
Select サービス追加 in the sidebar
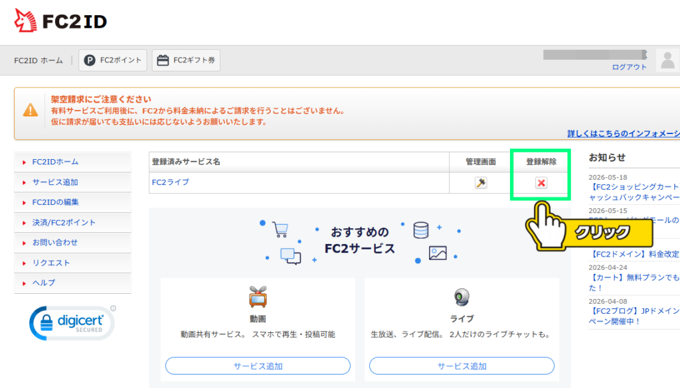coord(72,182)
